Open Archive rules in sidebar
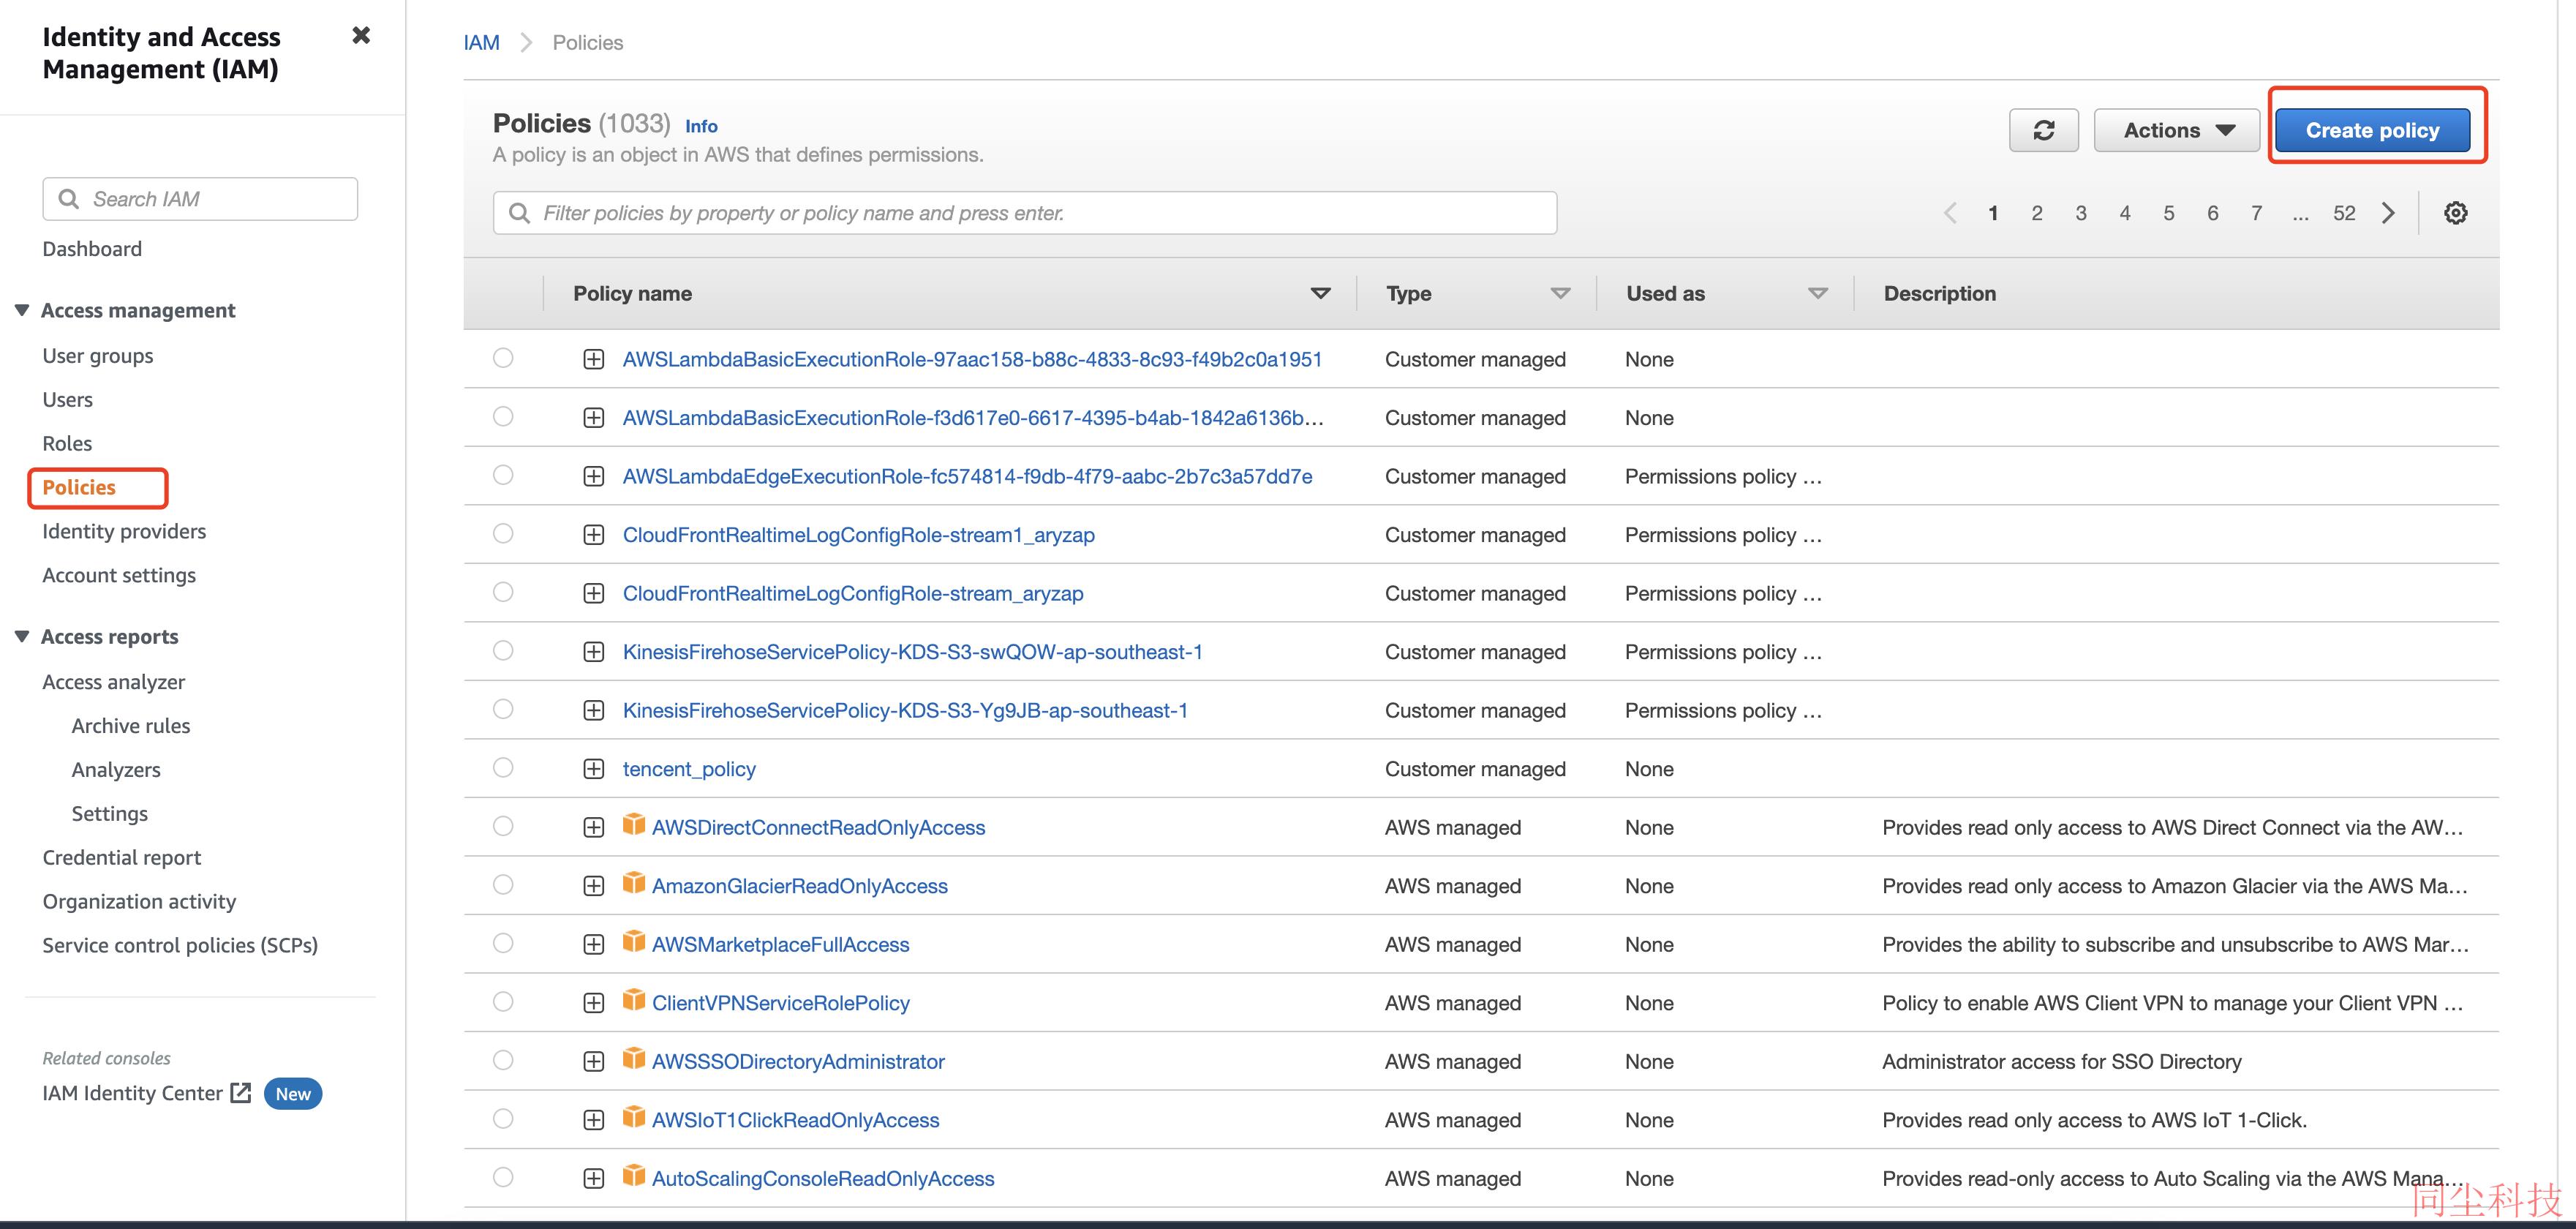 (x=131, y=726)
